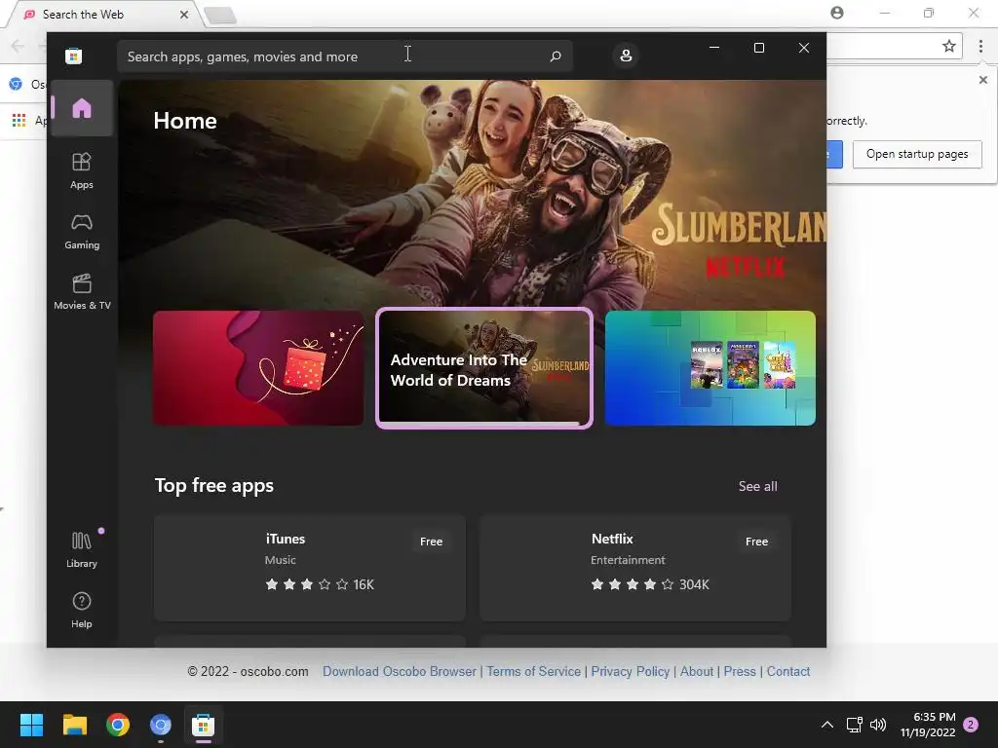Open the games collection card with Roblox
998x748 pixels.
(x=710, y=367)
